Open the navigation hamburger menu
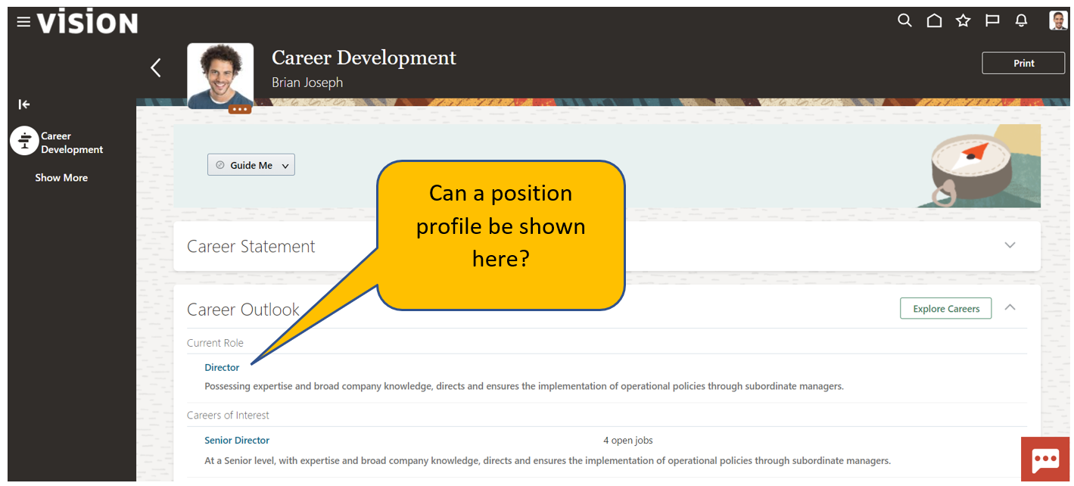Screen dimensions: 1074x486 (x=23, y=21)
